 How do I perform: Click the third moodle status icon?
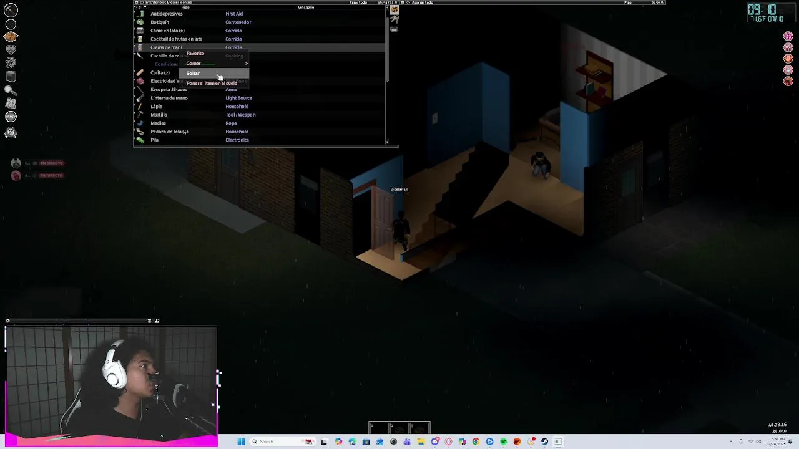click(788, 59)
